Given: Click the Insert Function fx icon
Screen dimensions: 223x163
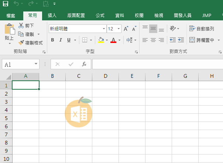Looking at the screenshot, I should coord(84,64).
